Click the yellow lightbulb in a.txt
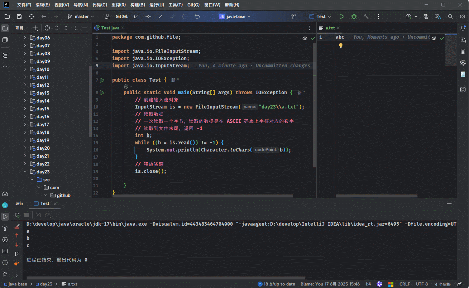The width and height of the screenshot is (469, 288). pos(341,45)
